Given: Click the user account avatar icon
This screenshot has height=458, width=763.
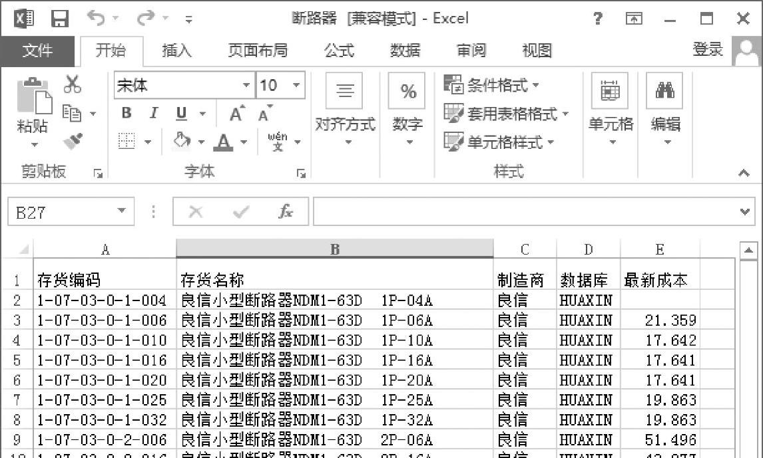Looking at the screenshot, I should coord(746,51).
